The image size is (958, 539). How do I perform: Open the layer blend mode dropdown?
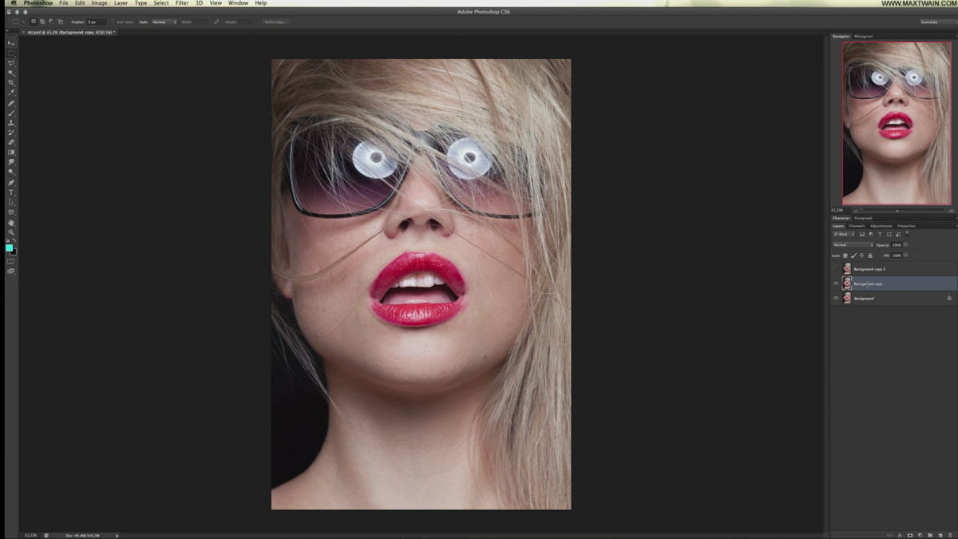[x=853, y=244]
